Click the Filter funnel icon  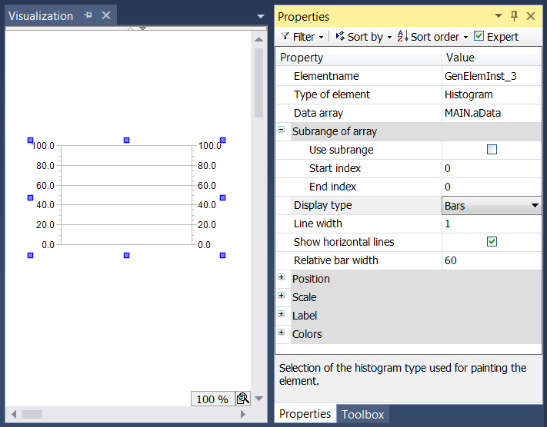(285, 36)
